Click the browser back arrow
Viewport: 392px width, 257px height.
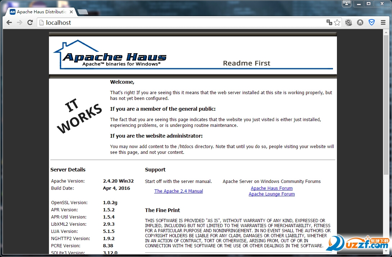pyautogui.click(x=9, y=23)
